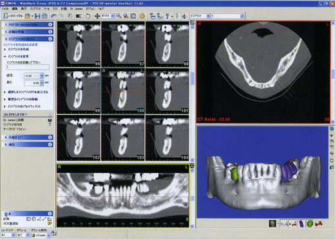Click the surgical guide preview link
335x239 pixels.
[x=15, y=129]
